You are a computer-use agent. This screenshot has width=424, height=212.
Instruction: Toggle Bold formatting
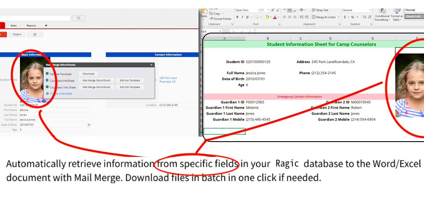pos(237,17)
